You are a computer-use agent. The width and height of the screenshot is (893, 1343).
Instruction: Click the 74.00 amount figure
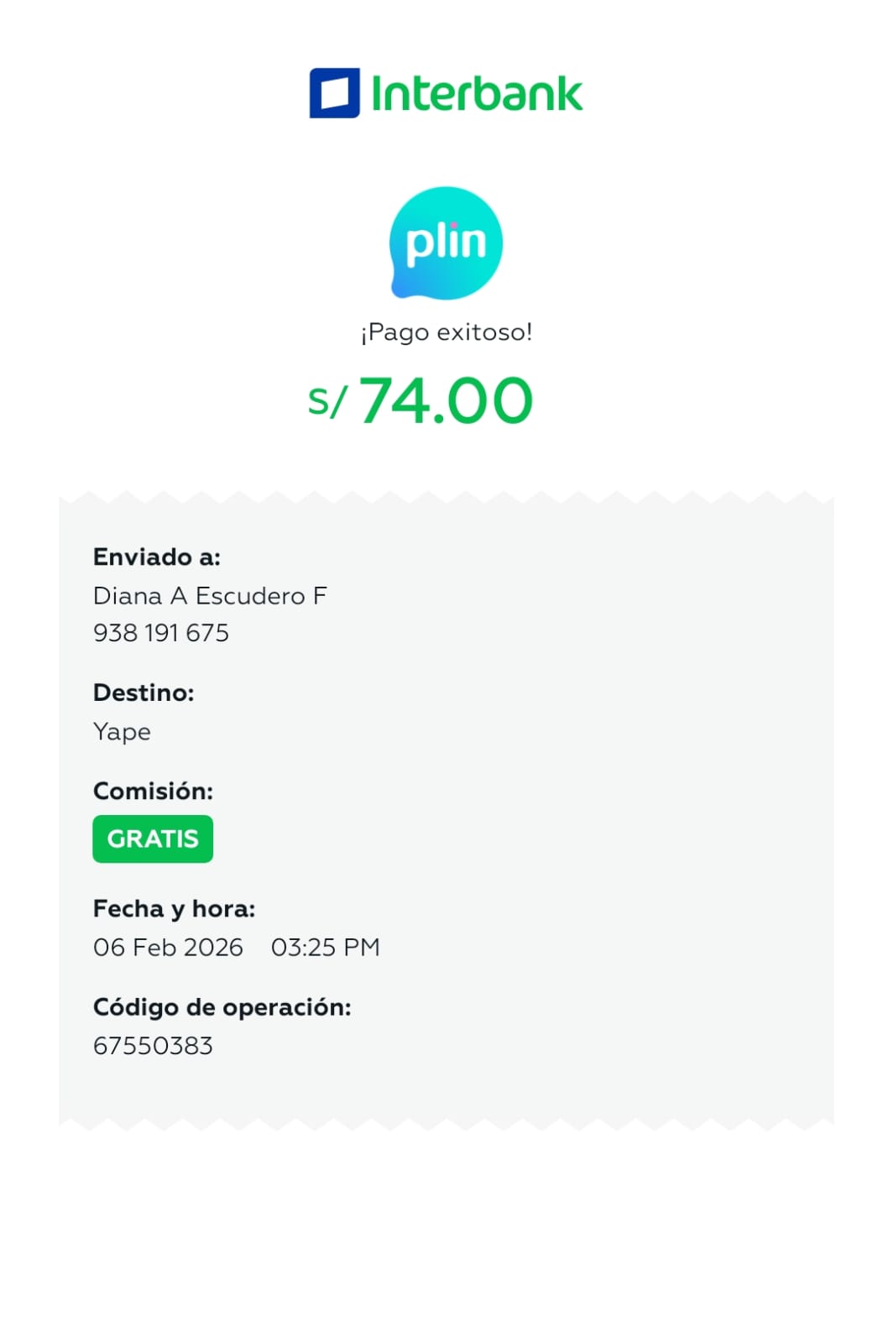pos(446,400)
